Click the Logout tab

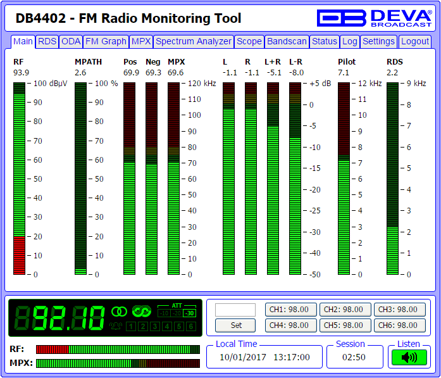point(415,42)
